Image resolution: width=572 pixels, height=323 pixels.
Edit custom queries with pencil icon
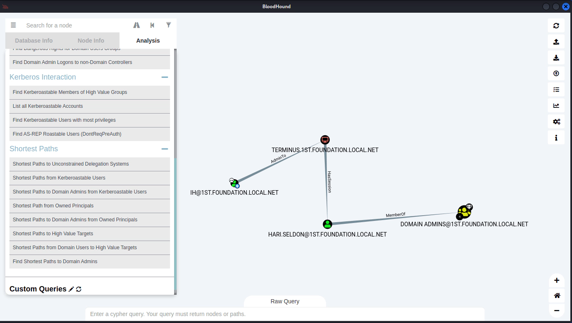[71, 289]
